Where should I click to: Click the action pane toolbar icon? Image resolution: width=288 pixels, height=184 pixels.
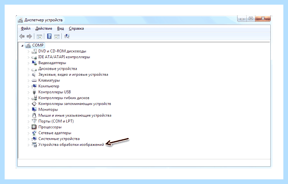[x=57, y=36]
